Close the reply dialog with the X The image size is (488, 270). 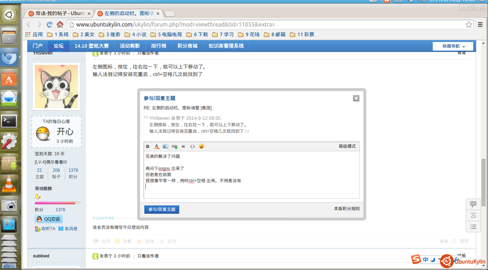[x=356, y=98]
